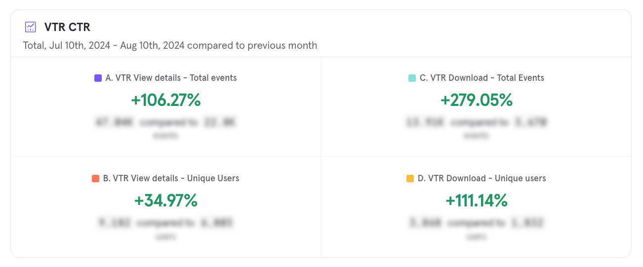643x267 pixels.
Task: Click blurred comparison figures under +111.14%
Action: pyautogui.click(x=477, y=223)
